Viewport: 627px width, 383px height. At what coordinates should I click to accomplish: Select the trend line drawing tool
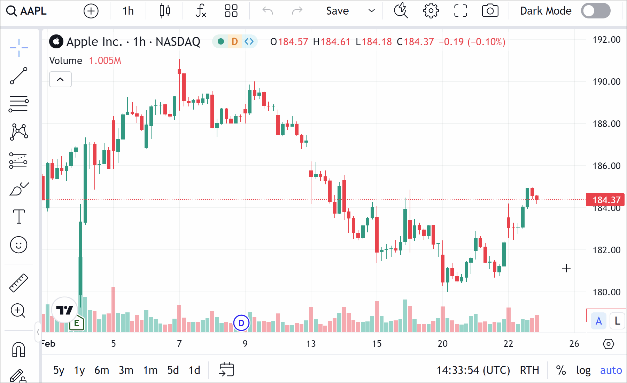click(x=19, y=76)
